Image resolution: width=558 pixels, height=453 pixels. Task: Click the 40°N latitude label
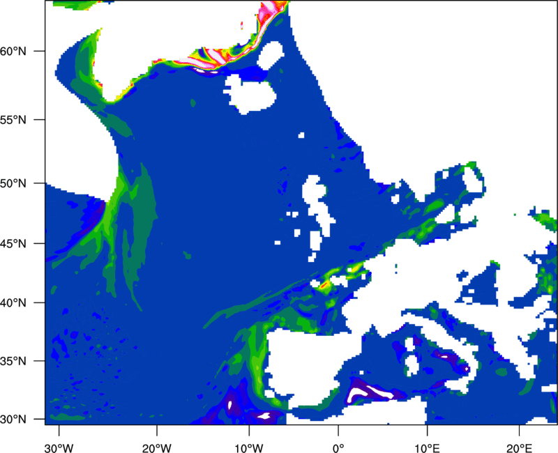click(x=13, y=303)
